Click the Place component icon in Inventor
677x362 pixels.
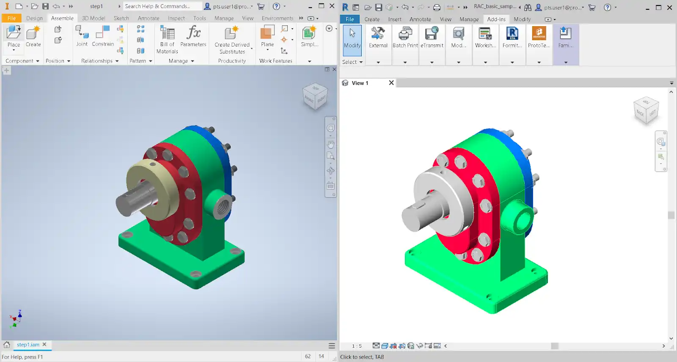(x=14, y=33)
